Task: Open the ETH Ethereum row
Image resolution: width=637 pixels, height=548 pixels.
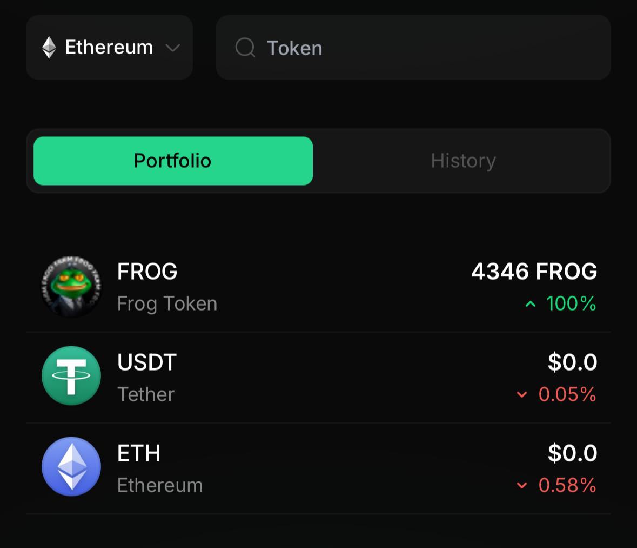Action: click(x=319, y=468)
